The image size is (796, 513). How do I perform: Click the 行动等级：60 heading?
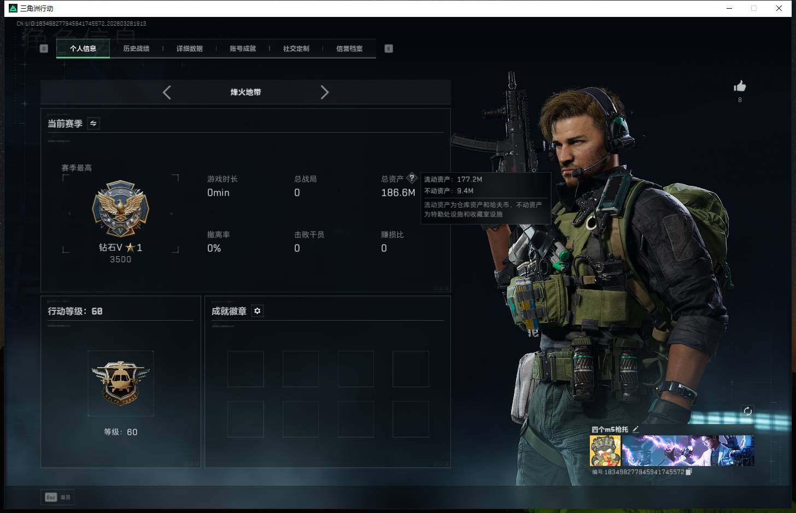(75, 311)
